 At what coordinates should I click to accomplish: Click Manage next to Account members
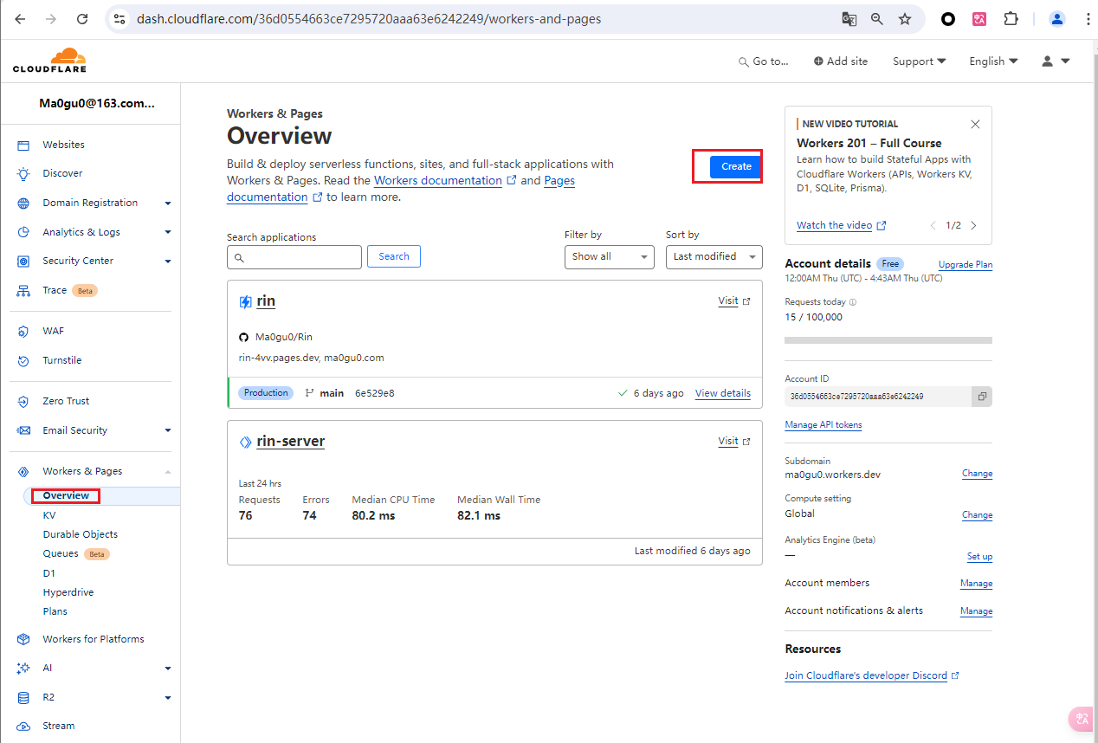coord(976,584)
